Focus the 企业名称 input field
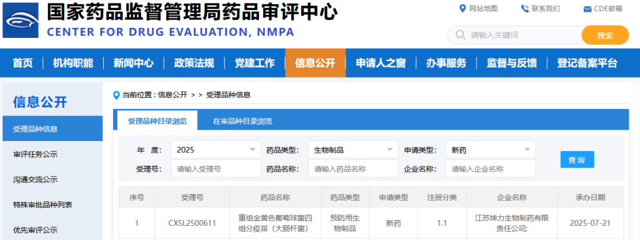 tap(490, 169)
